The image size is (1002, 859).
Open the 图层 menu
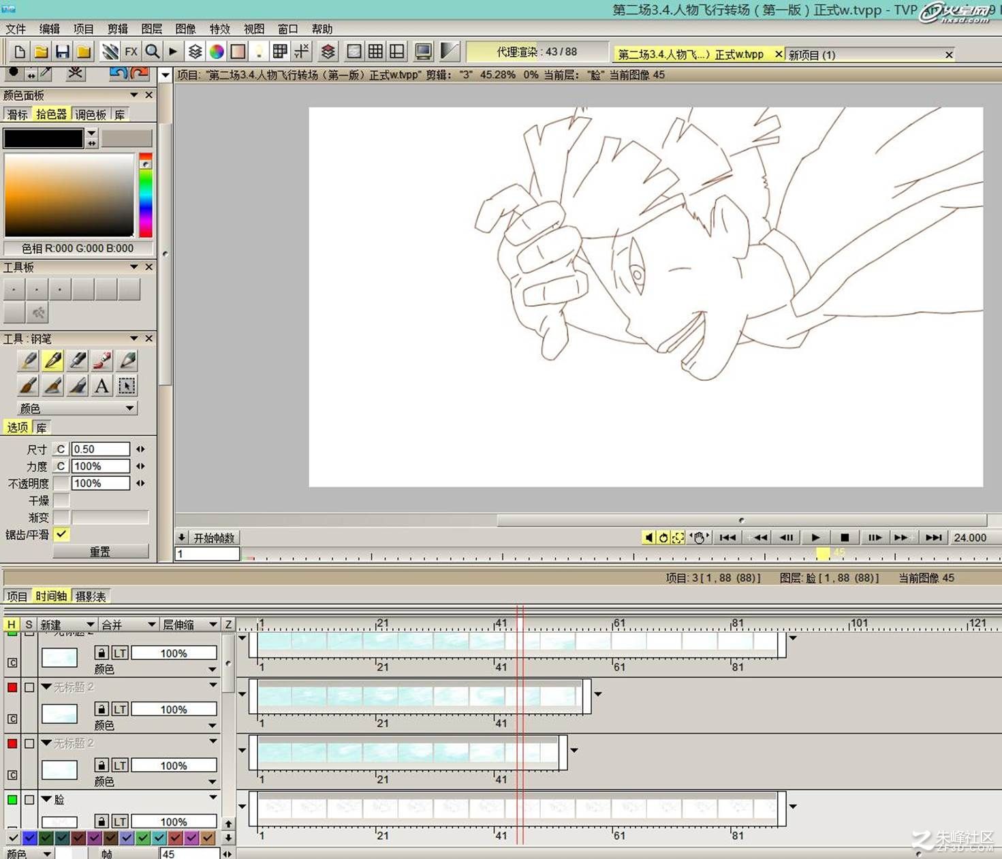(x=152, y=29)
